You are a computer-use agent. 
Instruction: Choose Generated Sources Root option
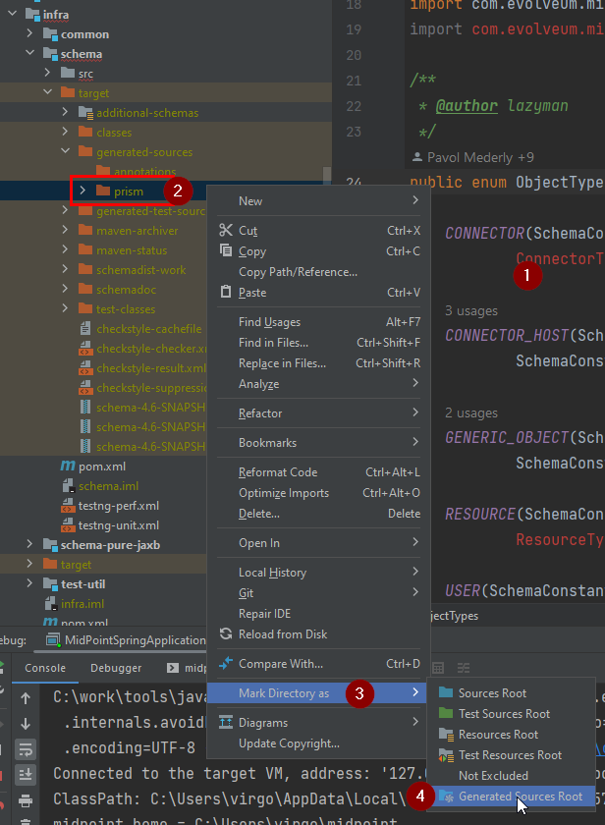[x=520, y=797]
